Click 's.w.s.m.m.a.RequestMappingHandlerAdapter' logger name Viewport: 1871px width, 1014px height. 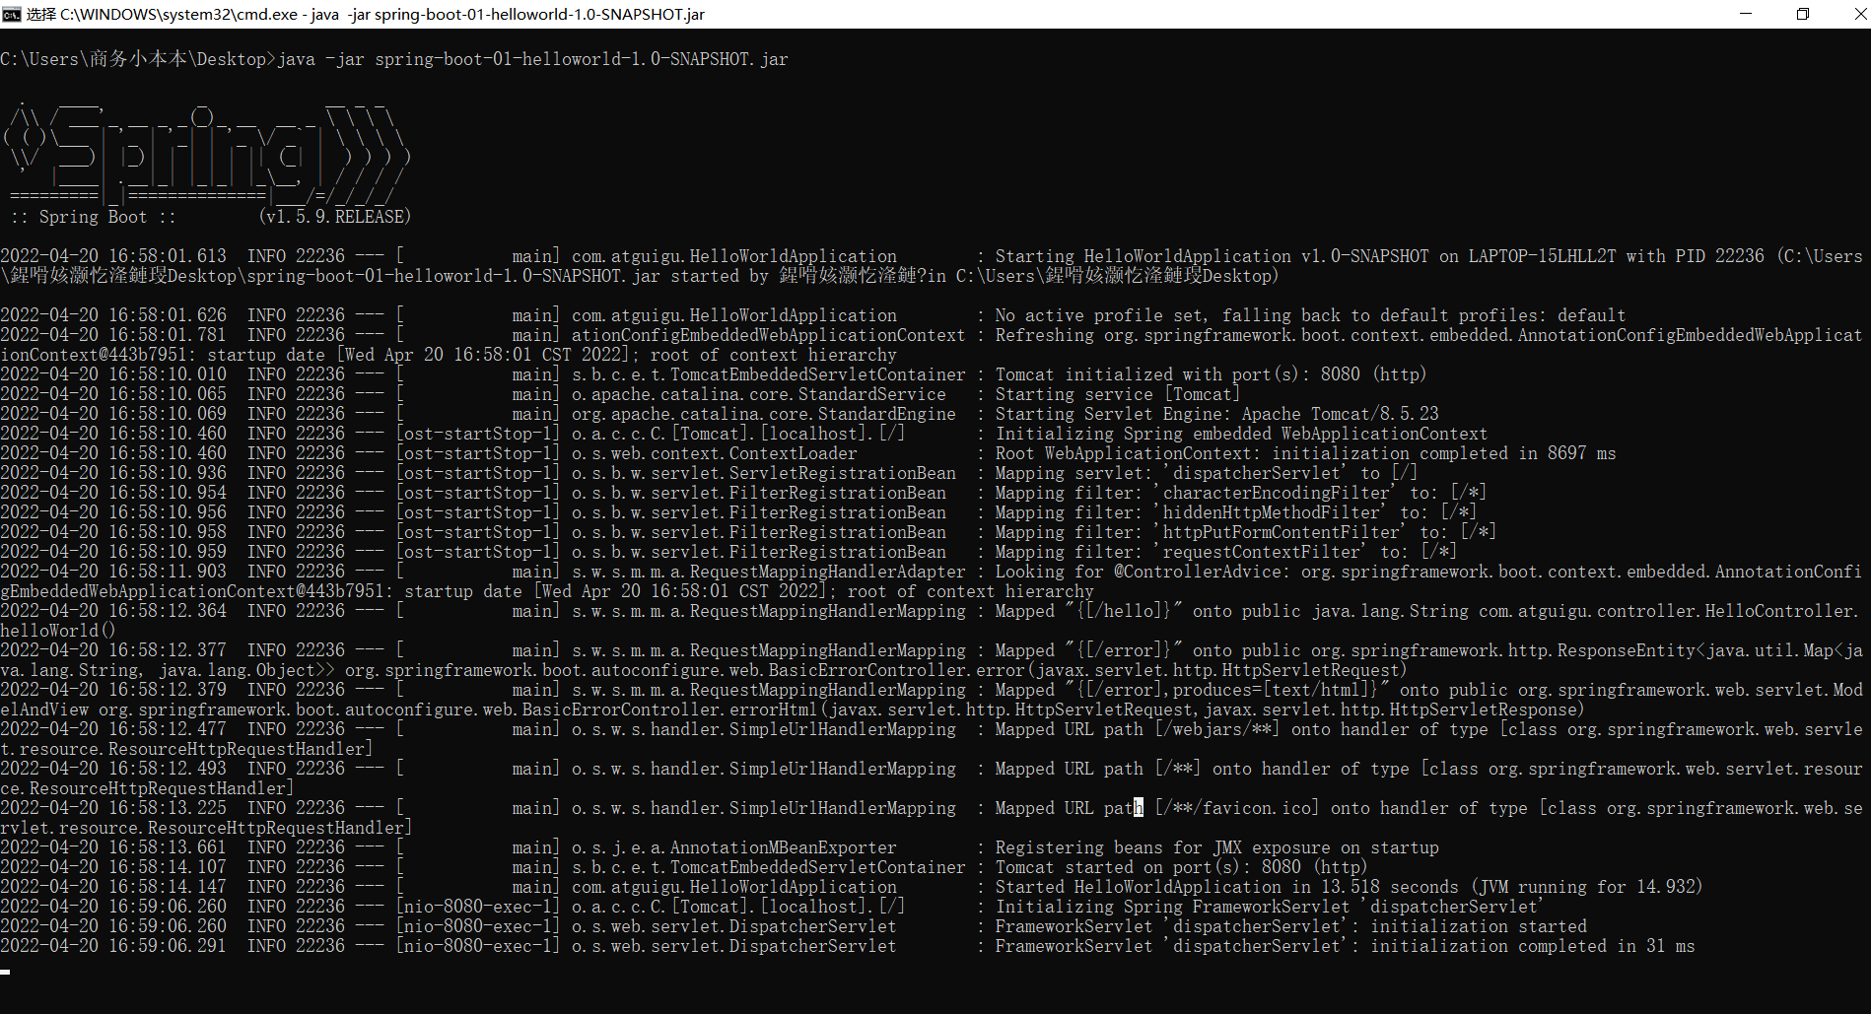(769, 572)
